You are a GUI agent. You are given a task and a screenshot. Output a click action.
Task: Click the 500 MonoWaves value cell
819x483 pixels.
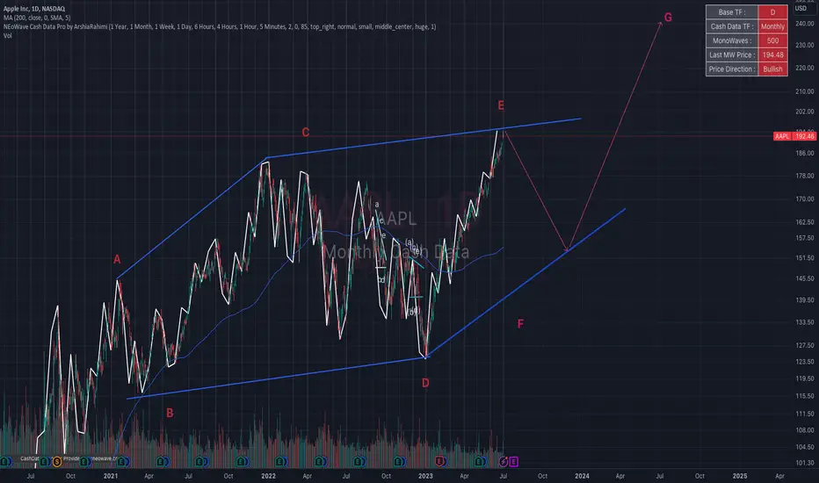773,40
